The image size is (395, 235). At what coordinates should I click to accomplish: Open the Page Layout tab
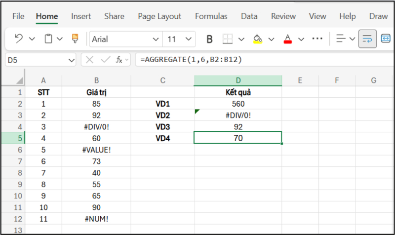[x=159, y=16]
